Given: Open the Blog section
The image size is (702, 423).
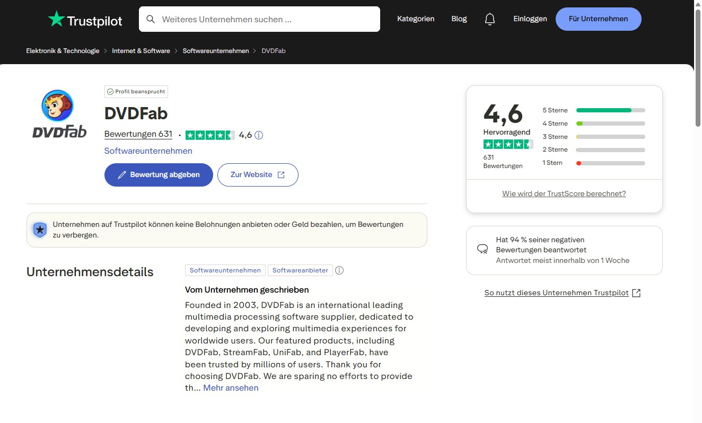Looking at the screenshot, I should coord(459,19).
